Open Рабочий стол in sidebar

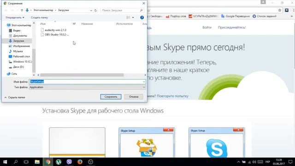(x=19, y=56)
